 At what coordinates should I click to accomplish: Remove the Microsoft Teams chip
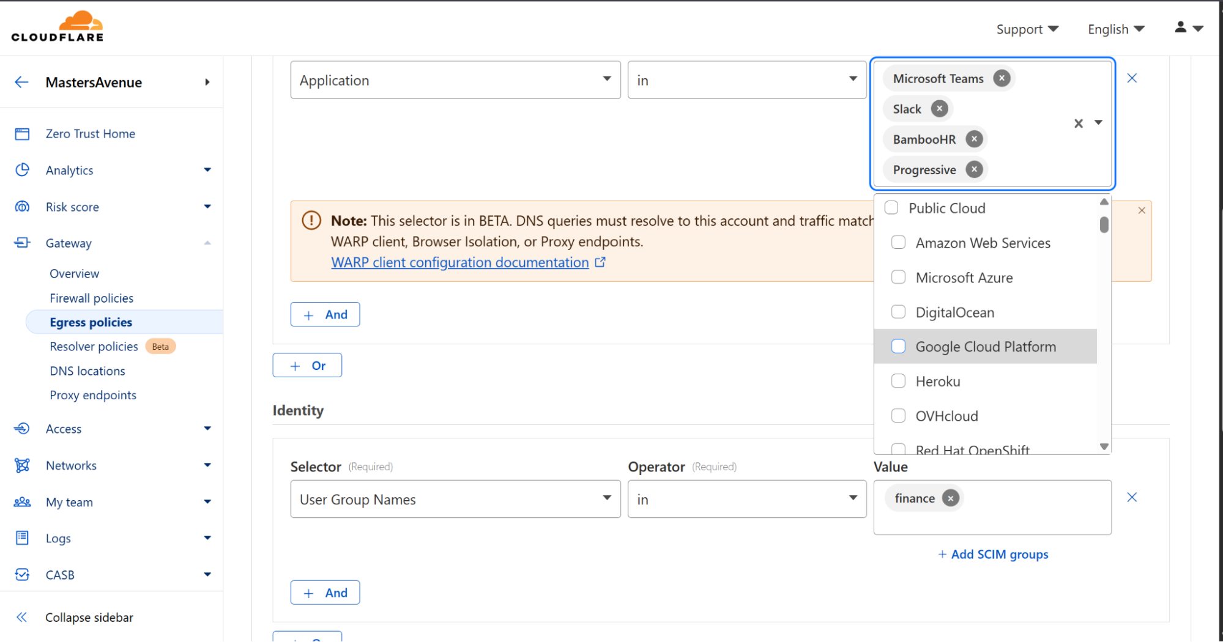tap(1002, 78)
